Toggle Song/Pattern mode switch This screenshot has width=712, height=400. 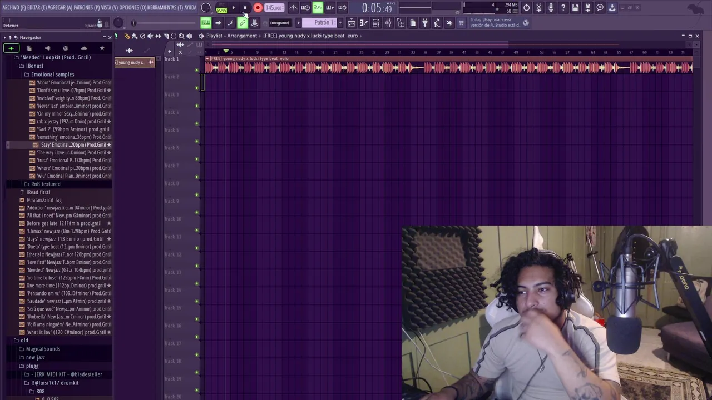pyautogui.click(x=221, y=8)
